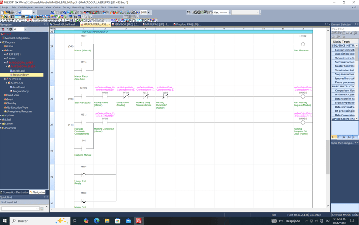Image resolution: width=359 pixels, height=225 pixels.
Task: Select W600.0 Start Marking Request coil
Action: point(303,96)
